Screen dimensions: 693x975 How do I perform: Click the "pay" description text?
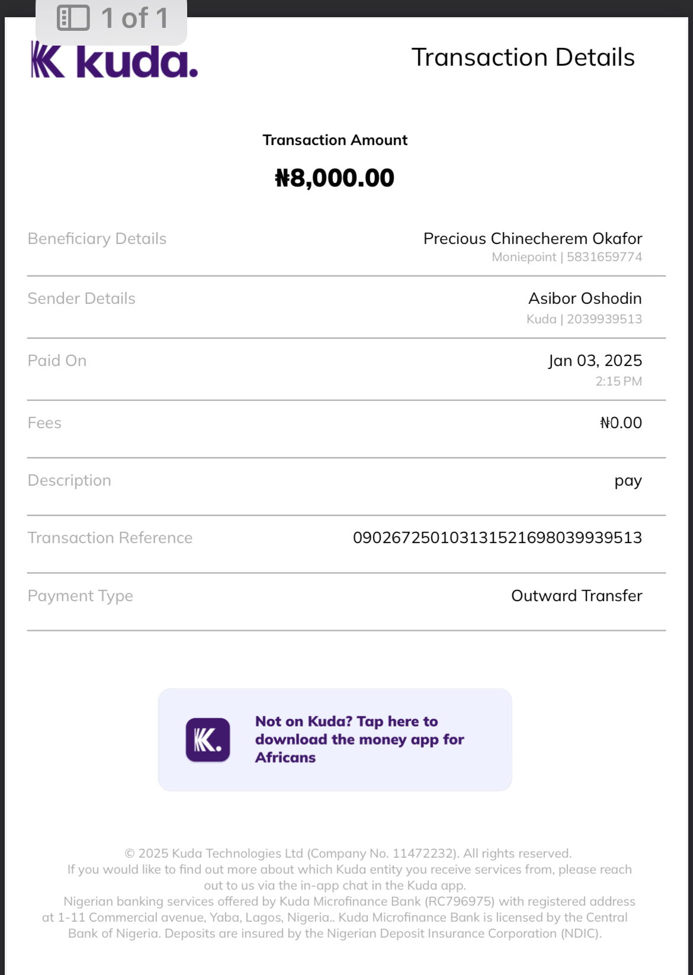coord(628,480)
